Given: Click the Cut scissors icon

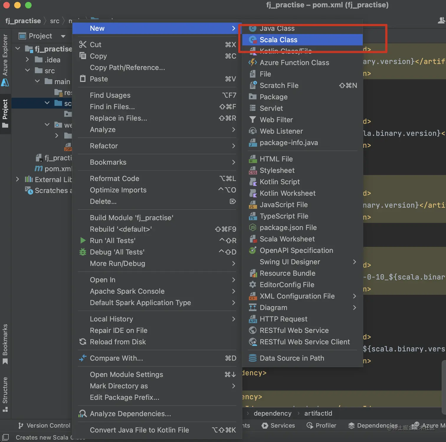Looking at the screenshot, I should [x=83, y=45].
